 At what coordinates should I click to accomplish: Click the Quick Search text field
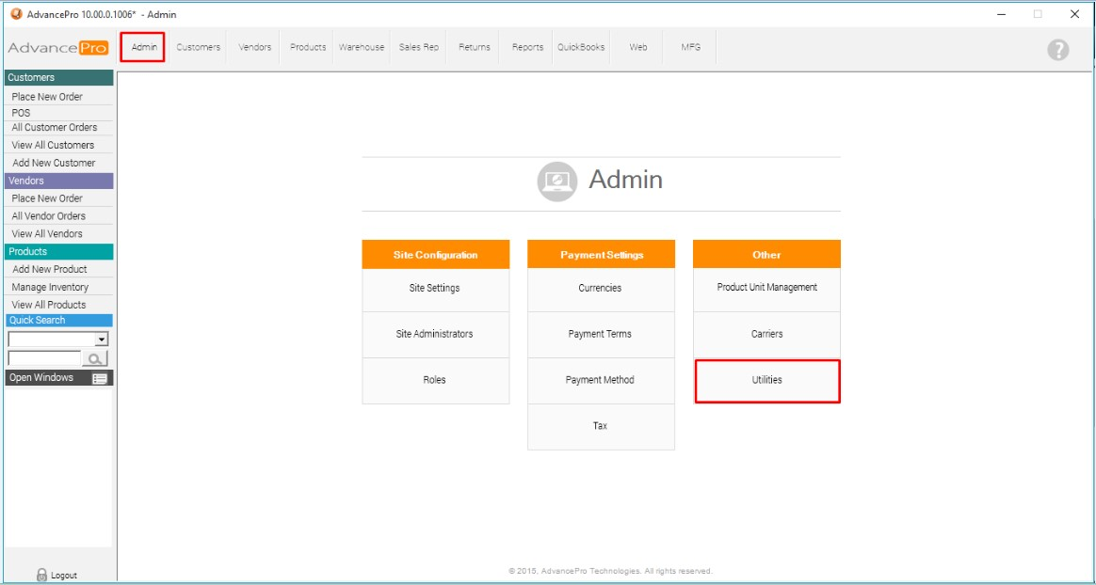[44, 358]
